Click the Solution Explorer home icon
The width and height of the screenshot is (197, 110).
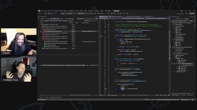point(176,19)
